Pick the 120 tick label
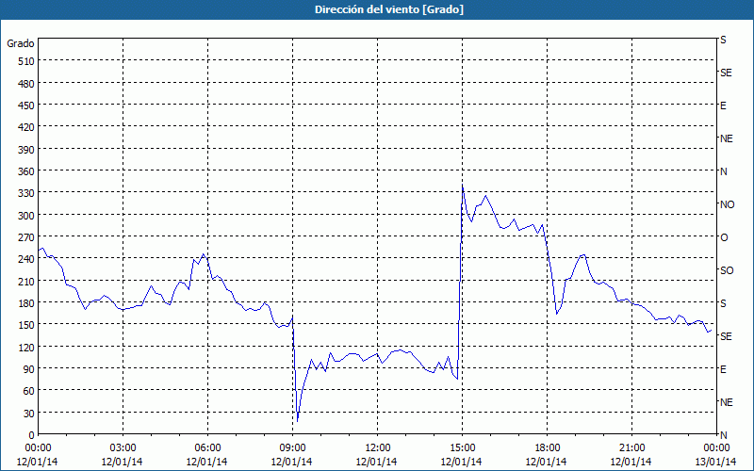The image size is (754, 471). (x=26, y=347)
